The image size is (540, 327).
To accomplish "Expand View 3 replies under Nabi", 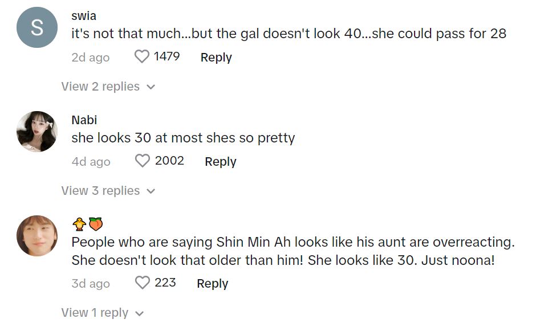I will tap(108, 191).
